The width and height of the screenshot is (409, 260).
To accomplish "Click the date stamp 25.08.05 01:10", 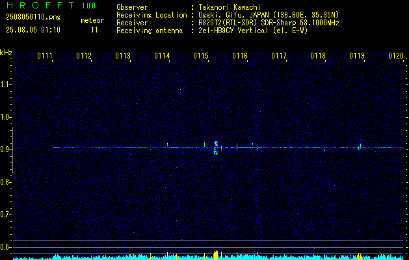I will (33, 30).
